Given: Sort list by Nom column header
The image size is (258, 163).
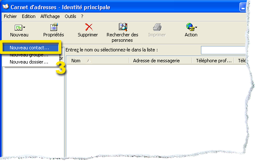Looking at the screenshot, I should click(98, 61).
